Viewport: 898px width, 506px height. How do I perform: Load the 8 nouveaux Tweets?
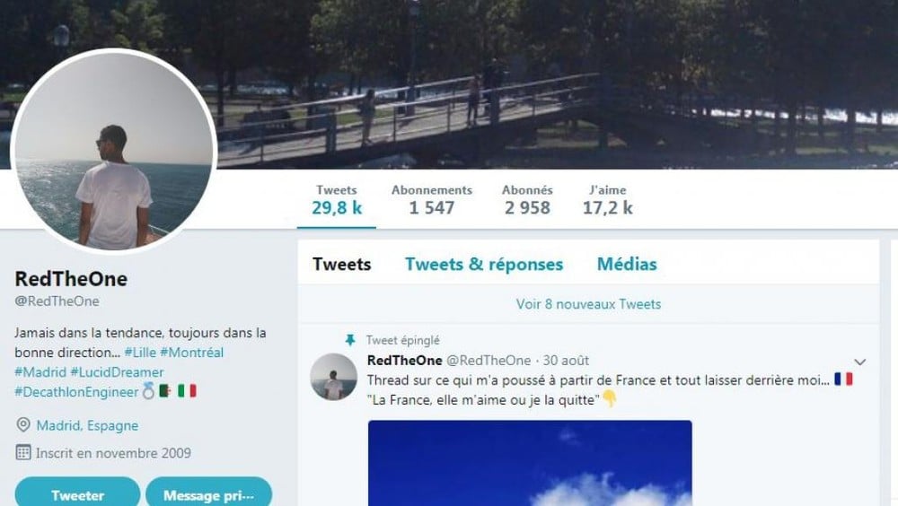588,304
